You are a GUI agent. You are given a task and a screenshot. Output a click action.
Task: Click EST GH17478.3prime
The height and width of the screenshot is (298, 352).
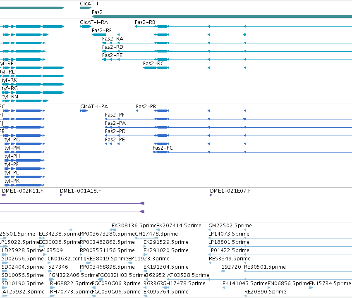[x=156, y=234]
